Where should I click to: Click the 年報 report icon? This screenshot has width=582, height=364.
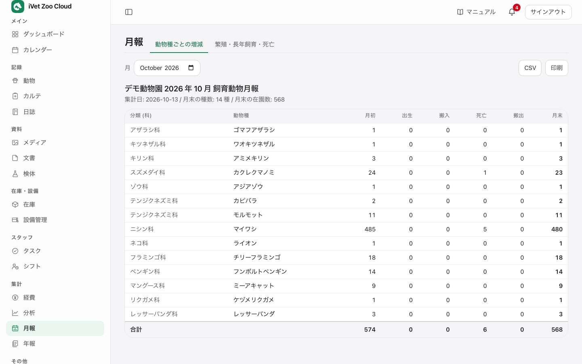pyautogui.click(x=15, y=343)
